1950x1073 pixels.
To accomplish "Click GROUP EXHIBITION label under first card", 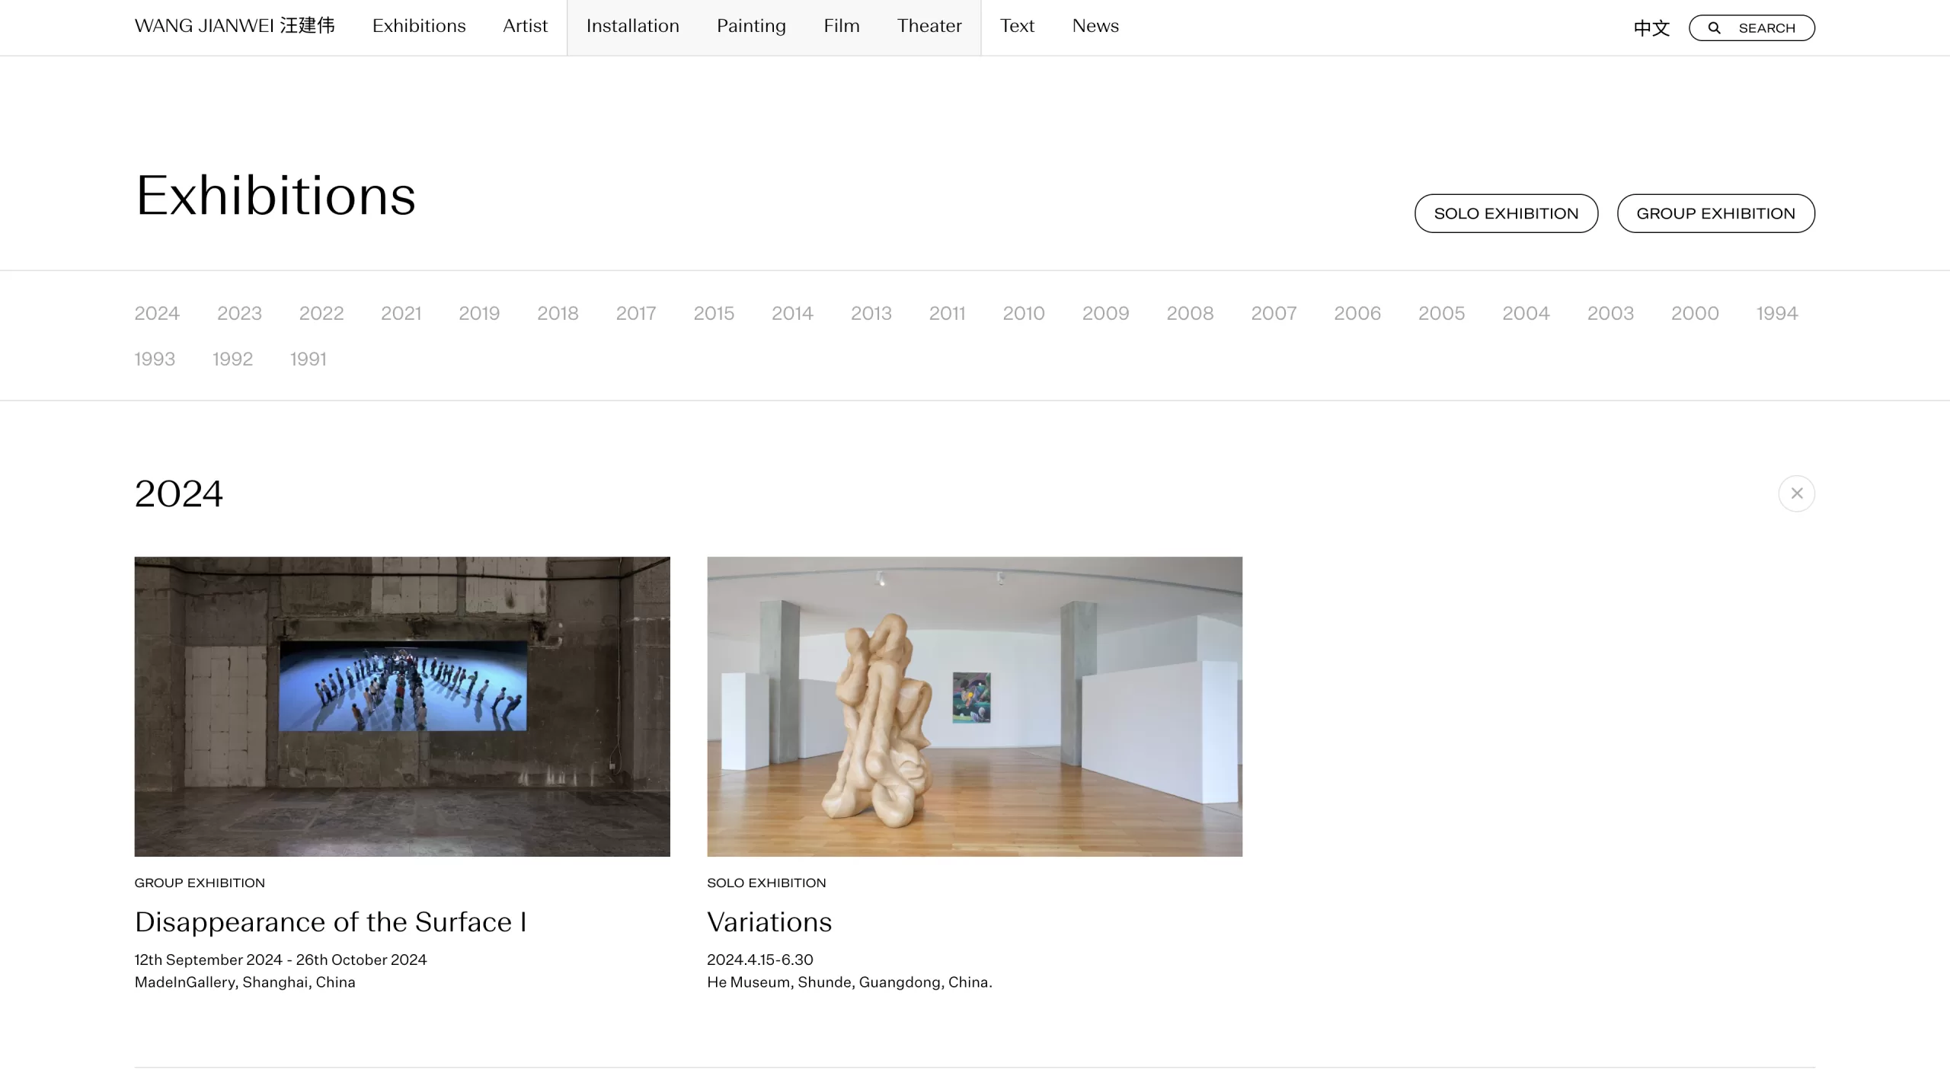I will 200,883.
